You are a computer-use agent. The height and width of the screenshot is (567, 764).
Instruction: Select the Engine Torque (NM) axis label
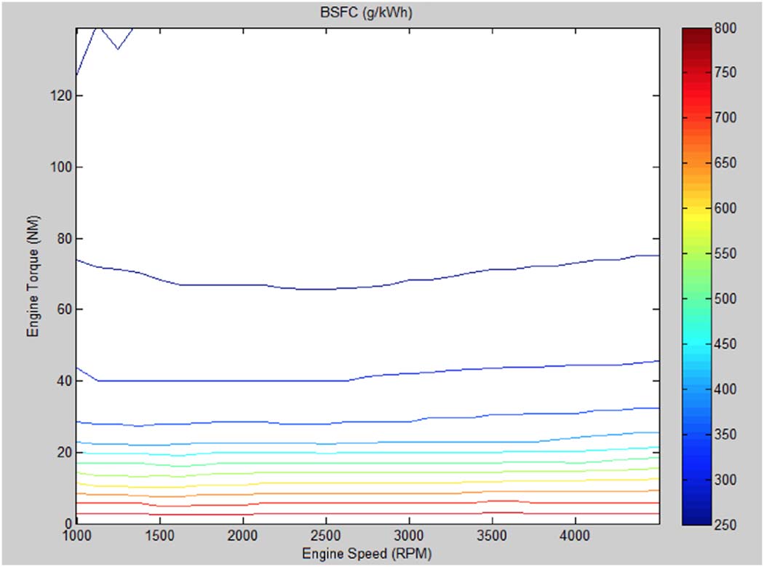point(33,276)
